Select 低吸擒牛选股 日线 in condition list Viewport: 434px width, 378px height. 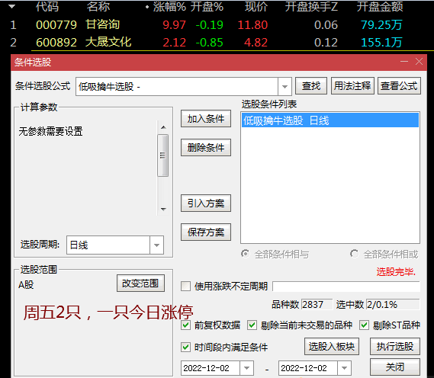pos(330,120)
